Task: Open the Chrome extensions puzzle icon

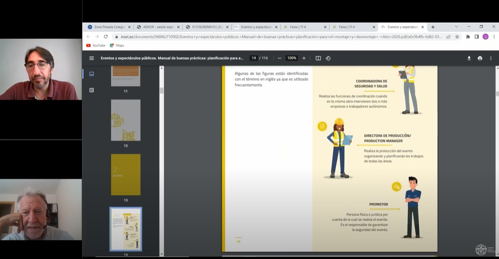Action: 468,36
